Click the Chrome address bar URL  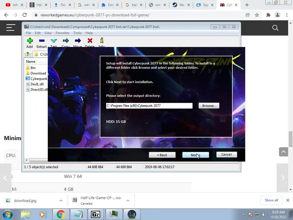click(95, 15)
